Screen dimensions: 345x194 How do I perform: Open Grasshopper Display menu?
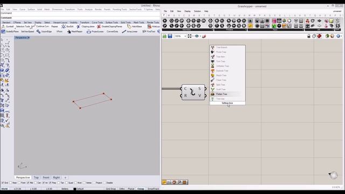coord(188,11)
